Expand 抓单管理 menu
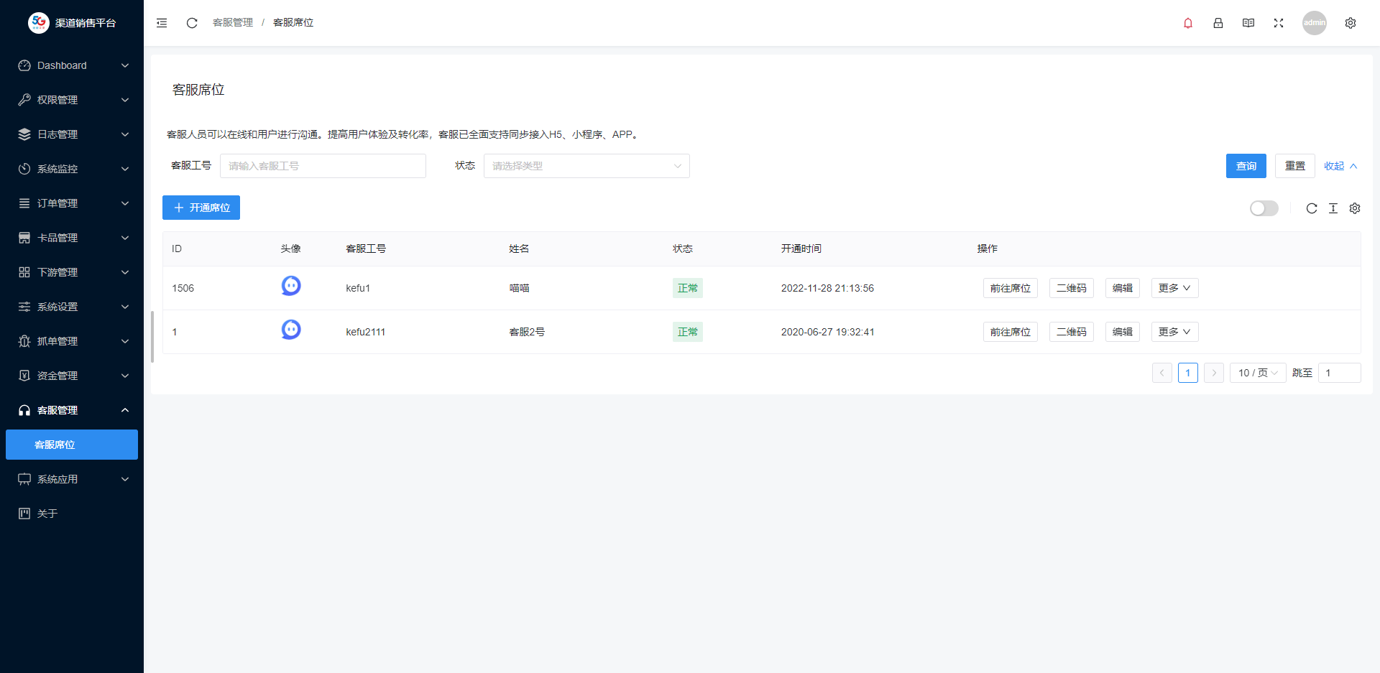 (72, 341)
